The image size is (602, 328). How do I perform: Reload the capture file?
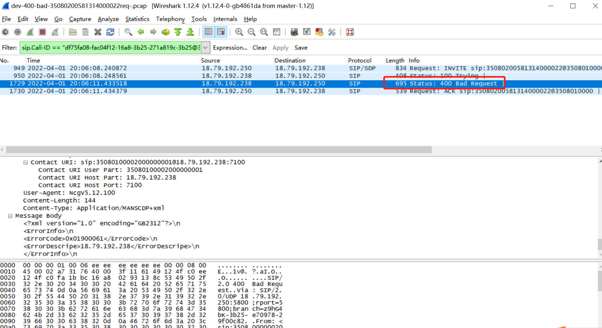110,32
